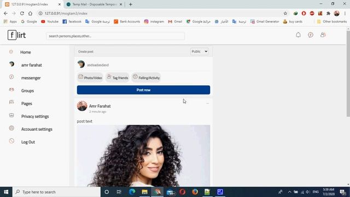Select the 127.0.0.91/mogtam3/index tab

click(33, 4)
